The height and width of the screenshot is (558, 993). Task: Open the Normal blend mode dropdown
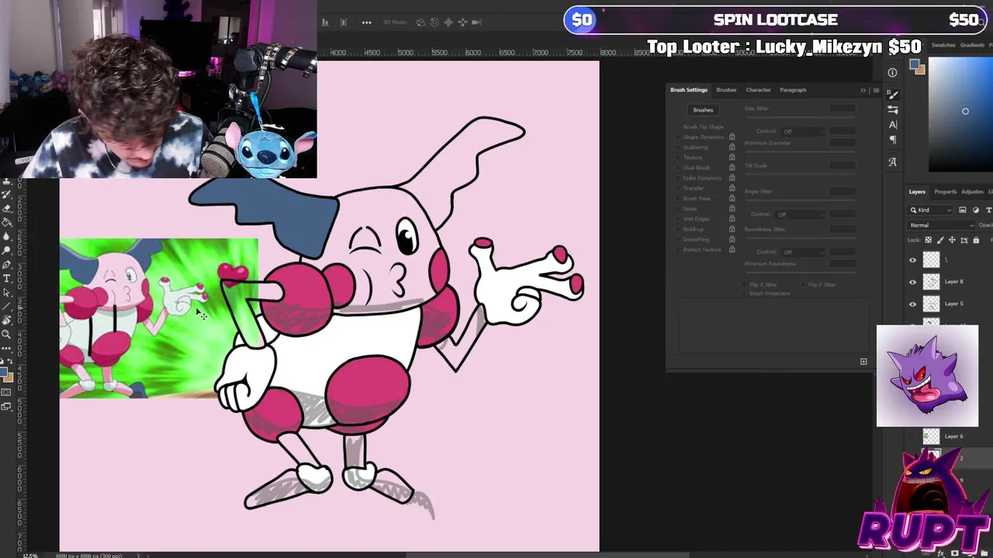coord(941,226)
